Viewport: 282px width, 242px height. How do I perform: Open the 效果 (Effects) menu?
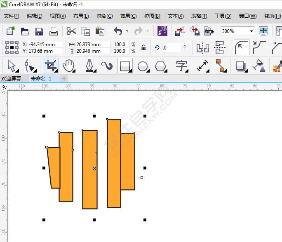tap(128, 16)
